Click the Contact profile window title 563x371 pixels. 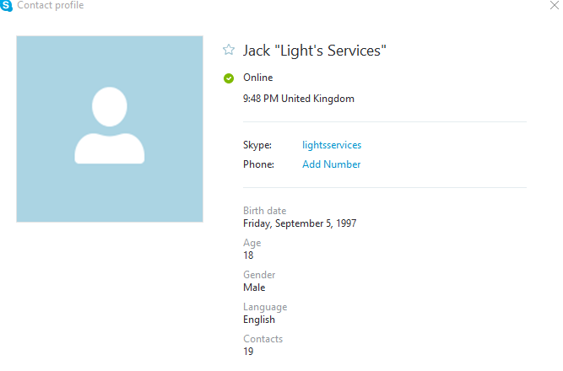(51, 6)
